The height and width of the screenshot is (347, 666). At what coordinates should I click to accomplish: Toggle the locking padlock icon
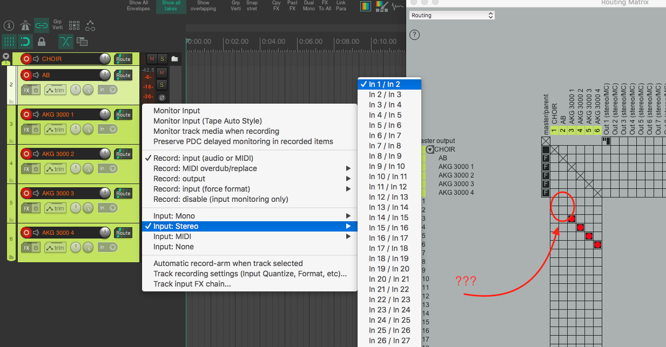[x=42, y=41]
